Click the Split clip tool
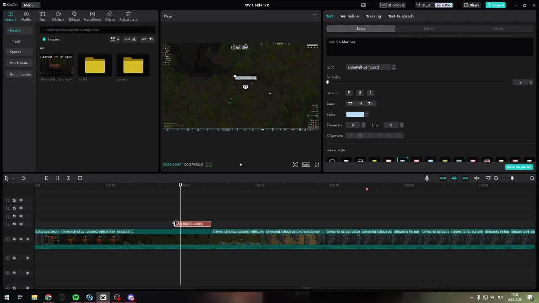 46,178
